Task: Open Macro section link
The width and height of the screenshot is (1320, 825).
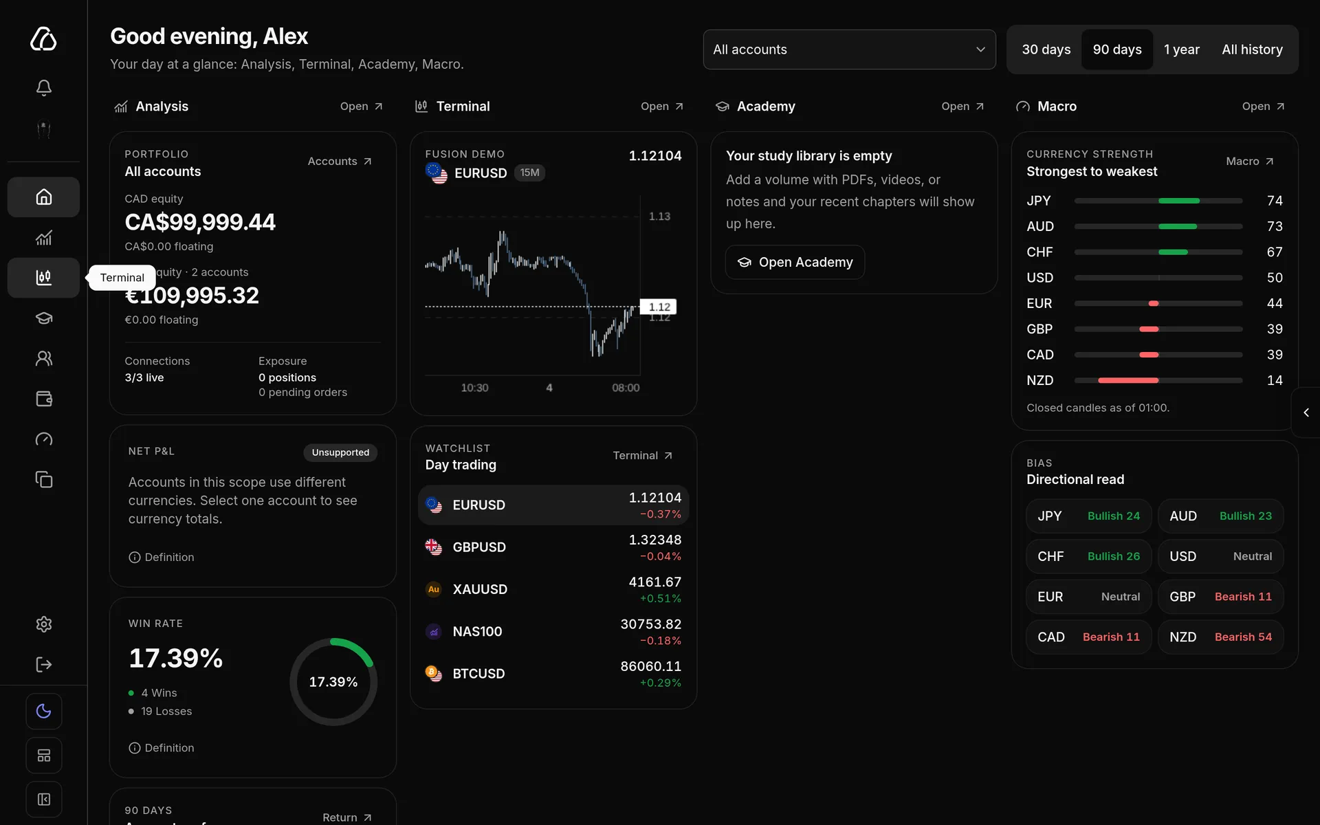Action: [1263, 107]
